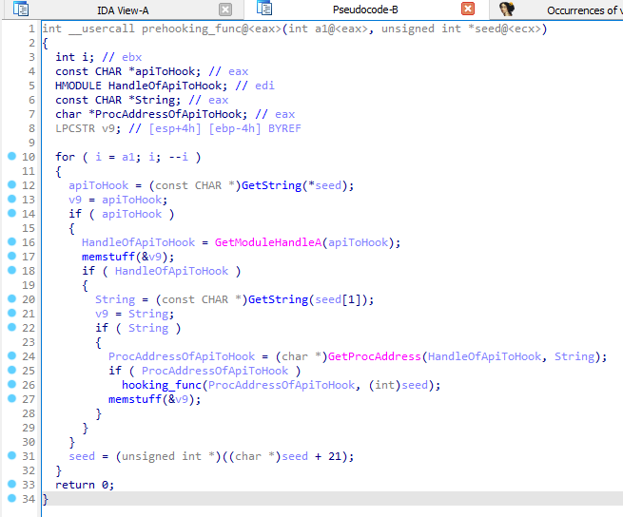Close the IDA View-A tab
The height and width of the screenshot is (517, 623).
(225, 10)
